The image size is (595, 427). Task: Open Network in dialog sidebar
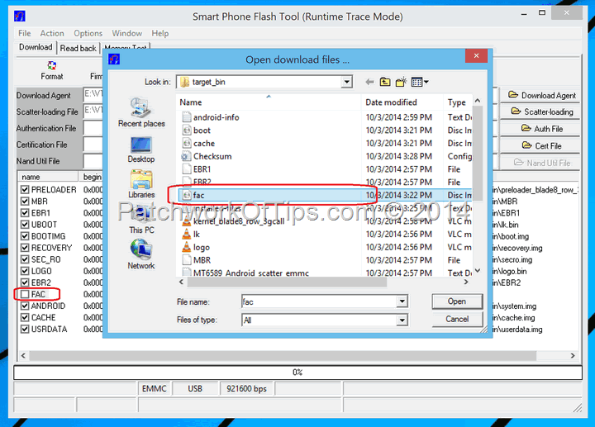click(141, 254)
